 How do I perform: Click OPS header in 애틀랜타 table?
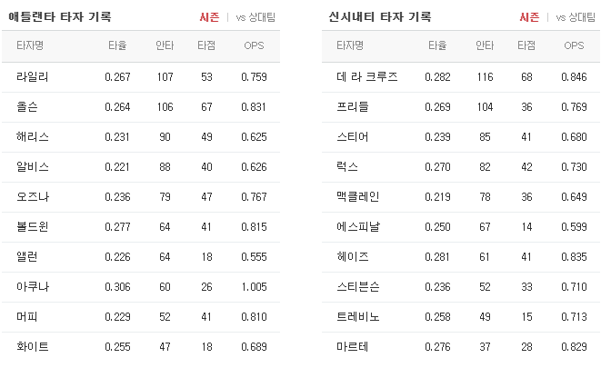tap(254, 45)
